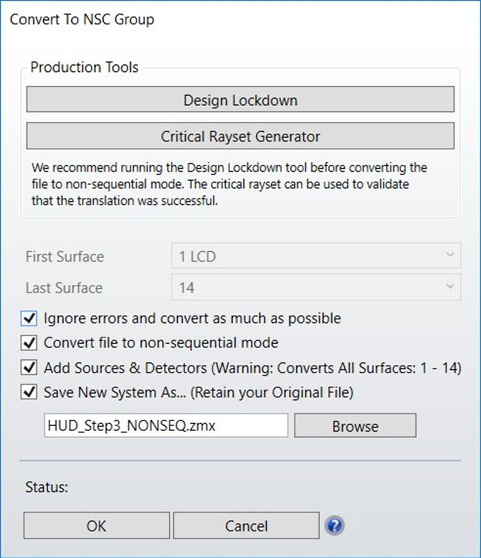Uncheck Ignore errors and convert as much as possible
Screen dimensions: 481x558
[29, 319]
